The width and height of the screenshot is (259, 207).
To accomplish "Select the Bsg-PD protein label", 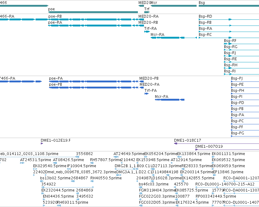I will pyautogui.click(x=237, y=103).
